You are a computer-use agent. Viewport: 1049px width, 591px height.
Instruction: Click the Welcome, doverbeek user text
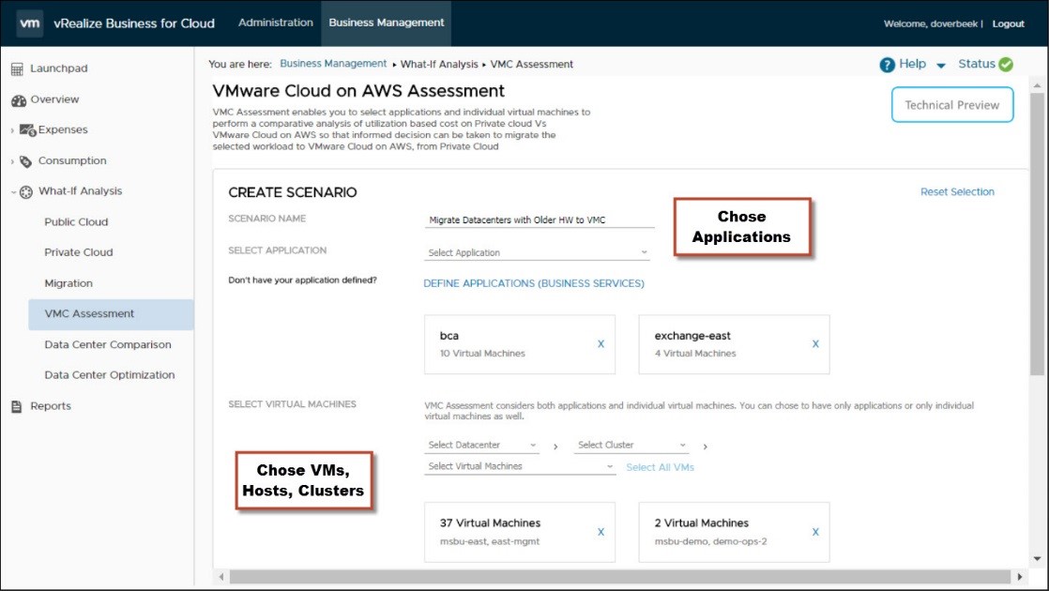pyautogui.click(x=931, y=23)
